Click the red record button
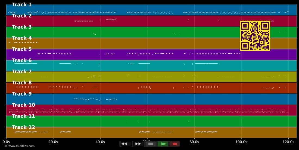Image resolution: width=299 pixels, height=150 pixels. [x=175, y=144]
